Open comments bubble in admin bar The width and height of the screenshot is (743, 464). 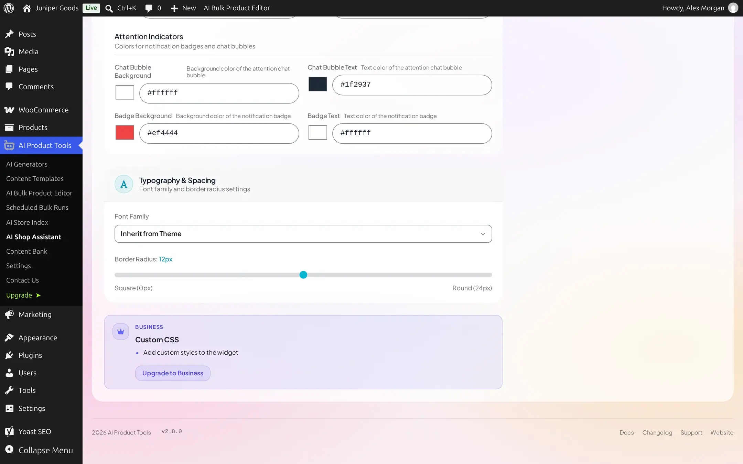149,8
